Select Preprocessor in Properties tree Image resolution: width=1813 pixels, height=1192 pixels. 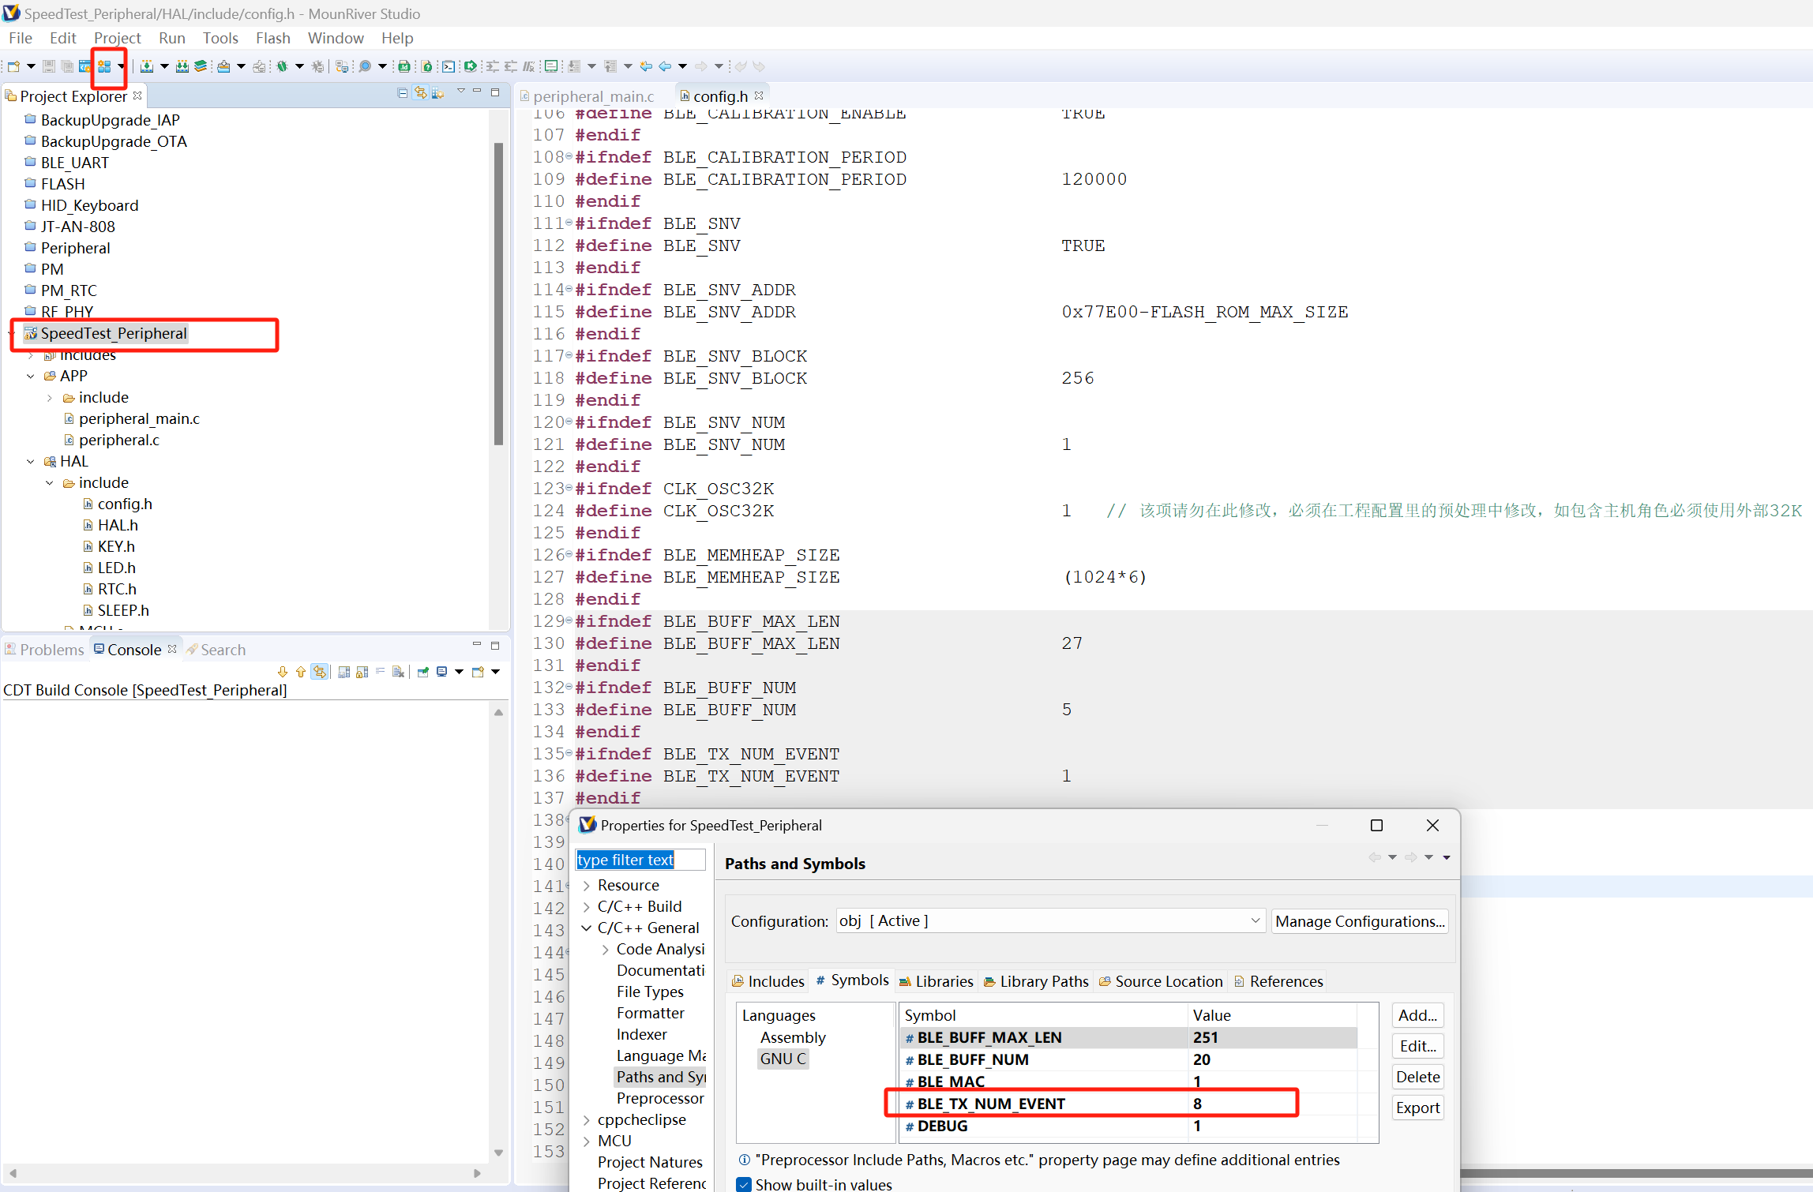click(x=660, y=1098)
